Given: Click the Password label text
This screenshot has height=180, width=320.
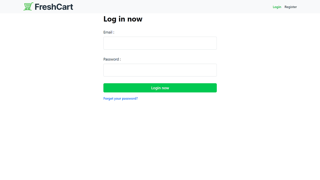Looking at the screenshot, I should pos(112,59).
